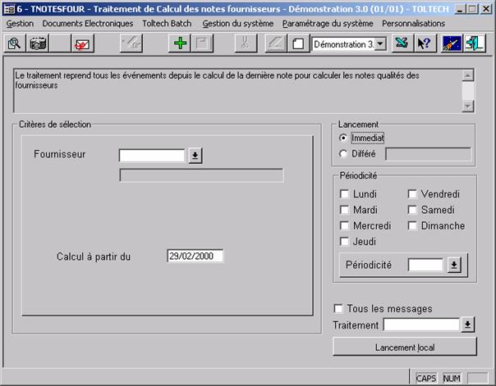Click the blank page icon in toolbar

[x=298, y=43]
